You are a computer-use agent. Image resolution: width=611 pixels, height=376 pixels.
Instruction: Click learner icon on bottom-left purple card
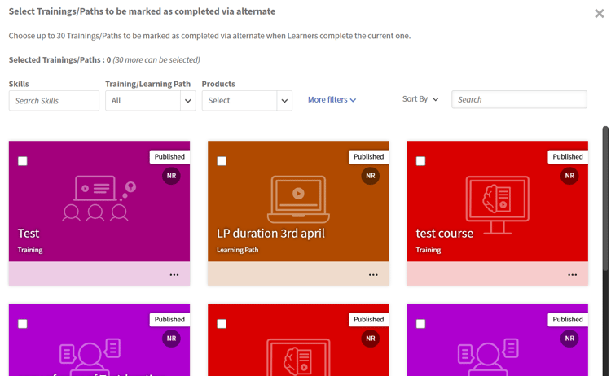(90, 357)
